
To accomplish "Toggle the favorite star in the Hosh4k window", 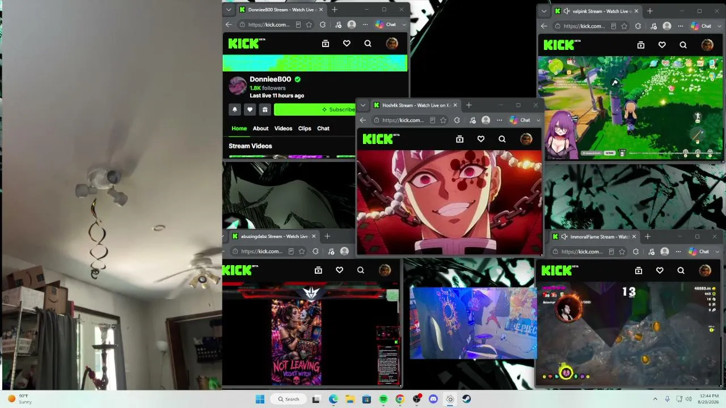I will (x=443, y=120).
